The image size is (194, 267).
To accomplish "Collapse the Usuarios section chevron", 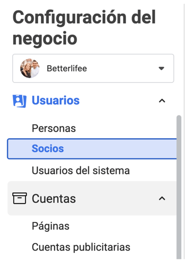I will tap(162, 101).
